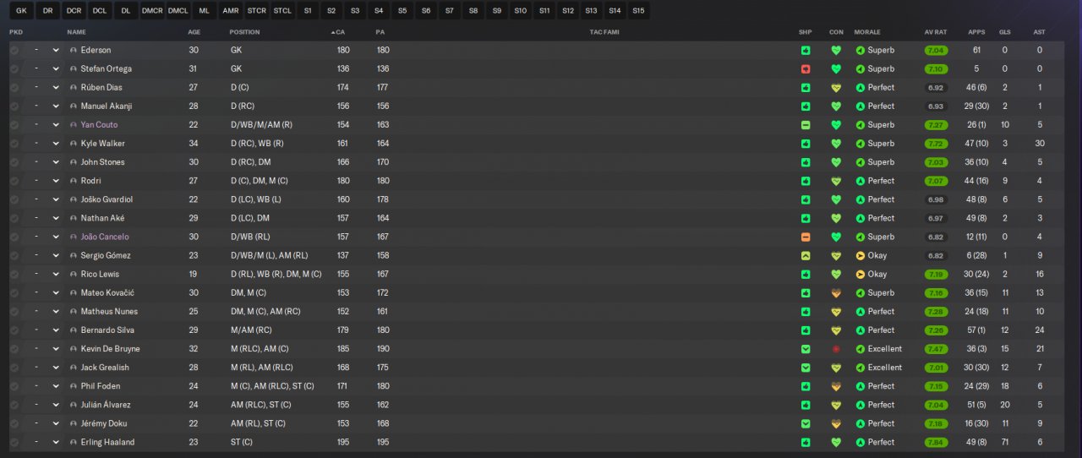Screen dimensions: 1082x458
Task: Select the DMCL position filter
Action: tap(178, 11)
